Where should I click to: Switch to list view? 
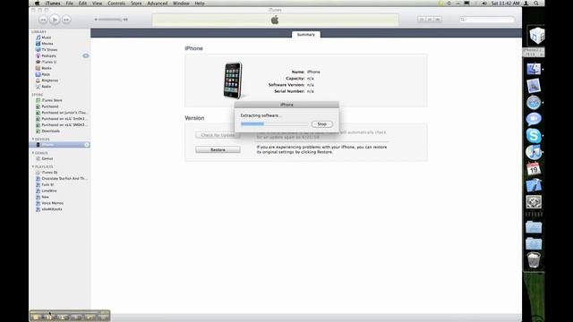pos(422,20)
